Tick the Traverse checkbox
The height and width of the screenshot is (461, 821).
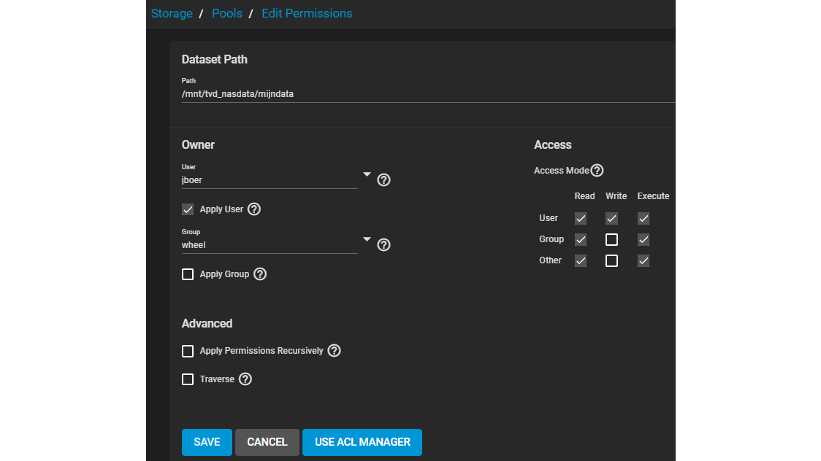tap(188, 379)
